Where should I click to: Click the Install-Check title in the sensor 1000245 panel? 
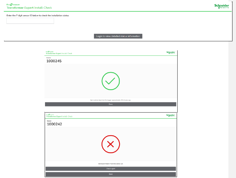59,54
